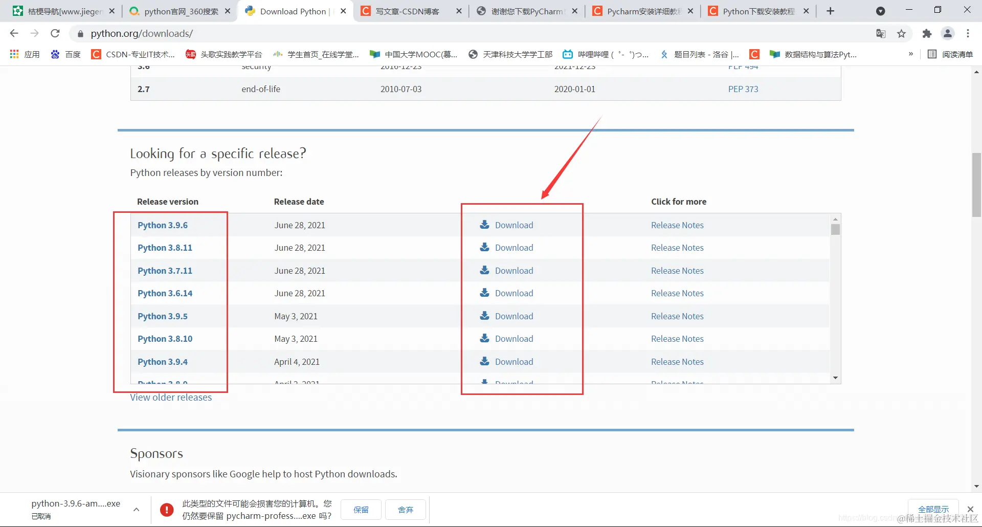
Task: Show more hidden bookmarks chevron
Action: coord(910,54)
